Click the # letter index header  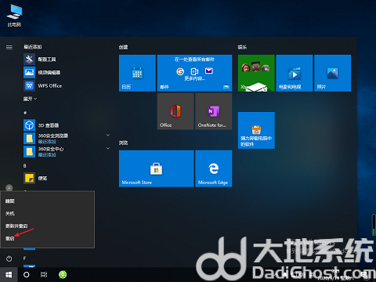click(x=25, y=113)
